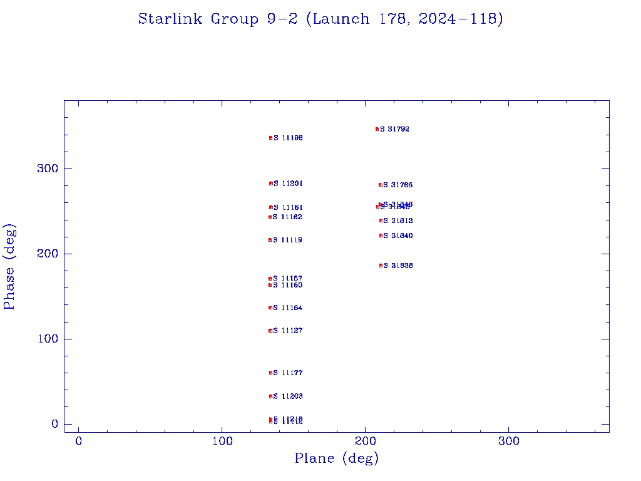Click the red marker beside S 31838
641x481 pixels.
(x=381, y=266)
